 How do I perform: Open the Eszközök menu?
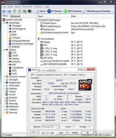[x=38, y=7]
